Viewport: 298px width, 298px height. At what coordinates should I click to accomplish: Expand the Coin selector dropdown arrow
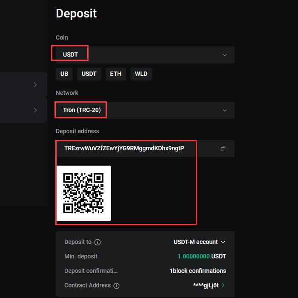pyautogui.click(x=225, y=55)
